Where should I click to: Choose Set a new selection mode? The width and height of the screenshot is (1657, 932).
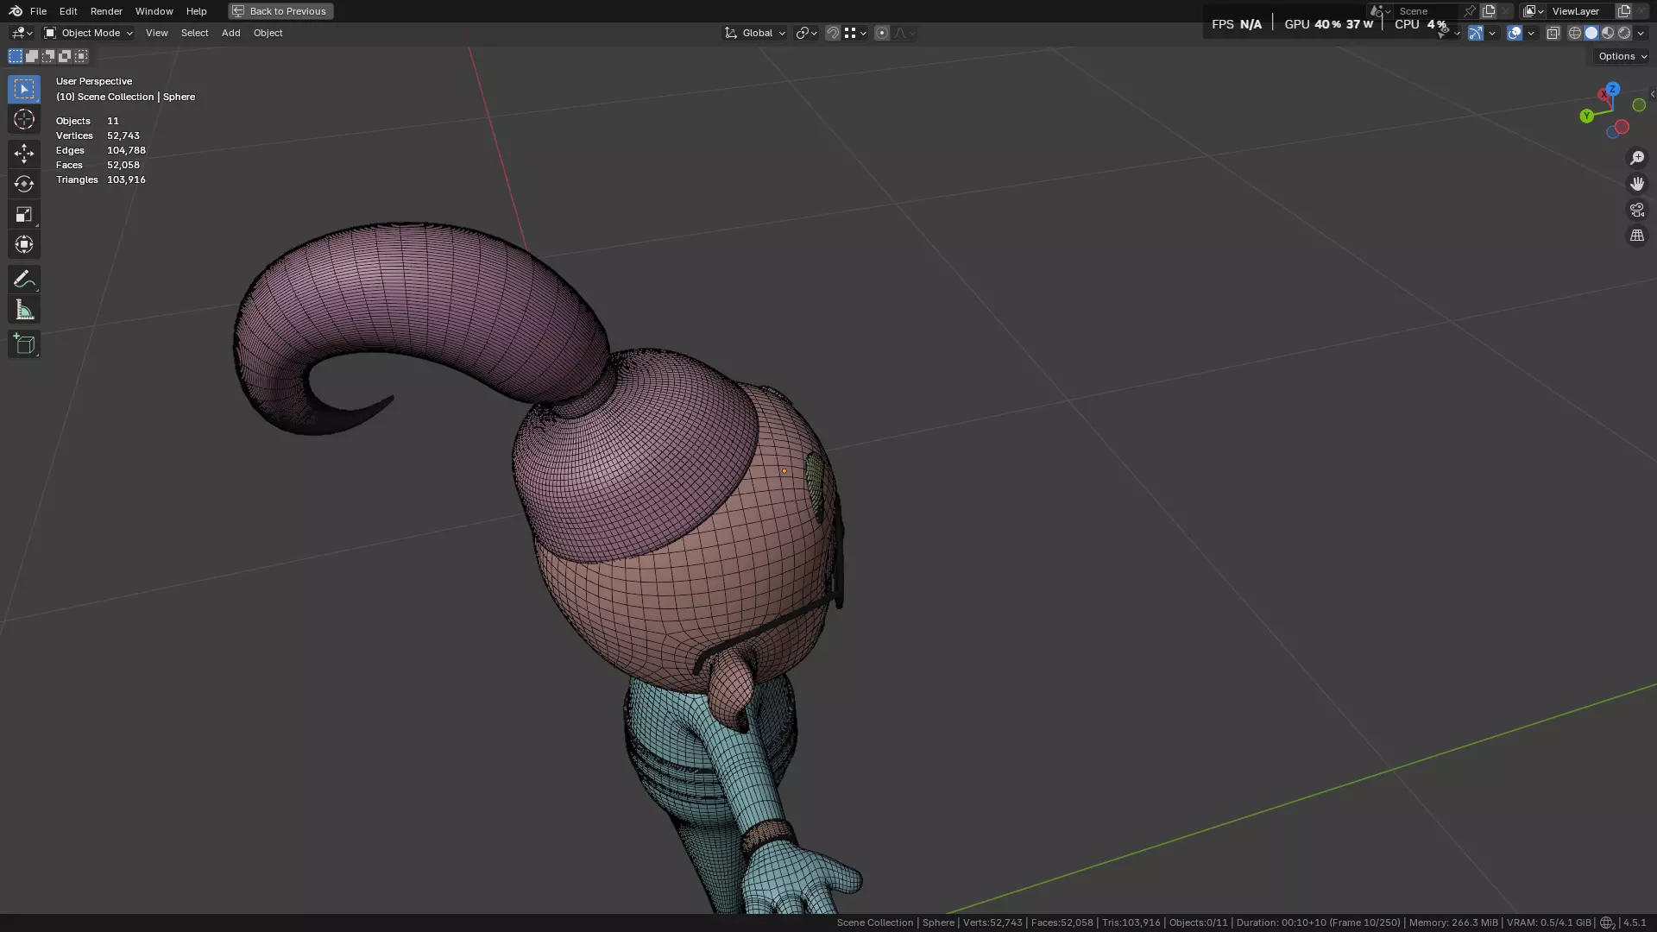(16, 56)
